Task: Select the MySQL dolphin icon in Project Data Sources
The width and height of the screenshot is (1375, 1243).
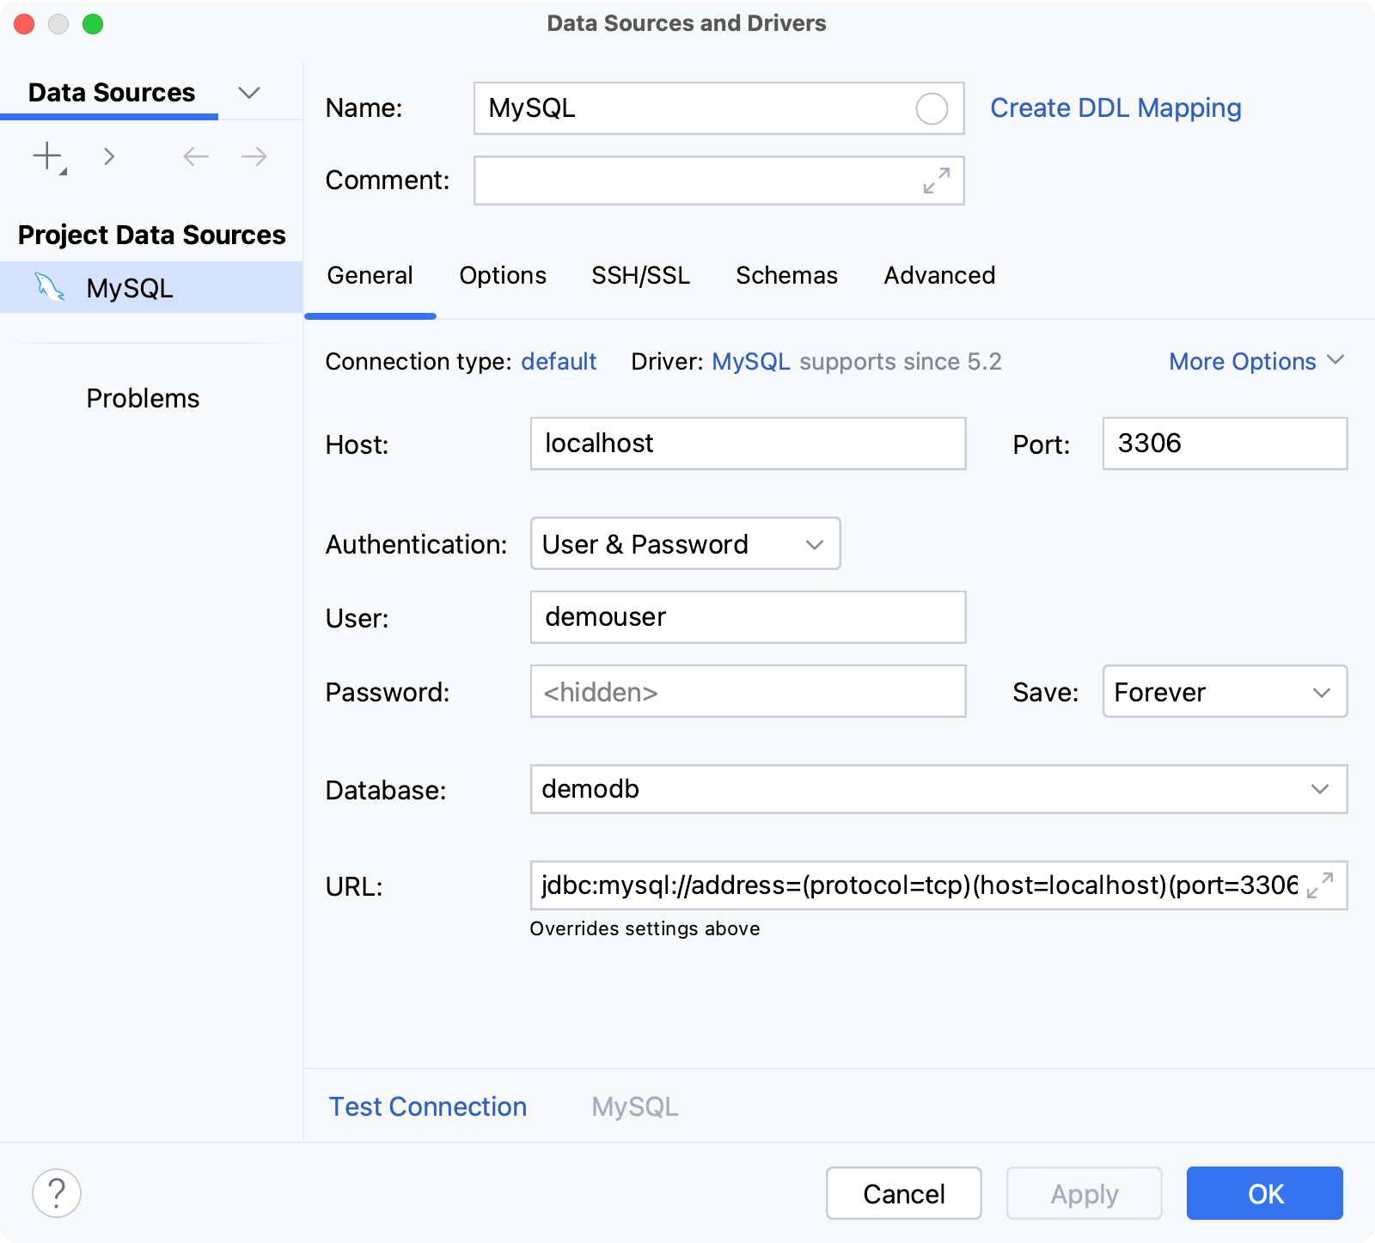Action: point(50,287)
